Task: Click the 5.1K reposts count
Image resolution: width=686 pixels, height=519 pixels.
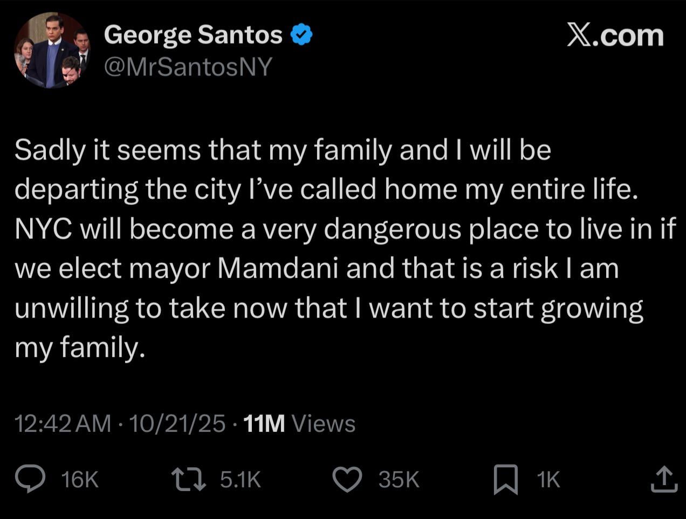Action: [241, 479]
